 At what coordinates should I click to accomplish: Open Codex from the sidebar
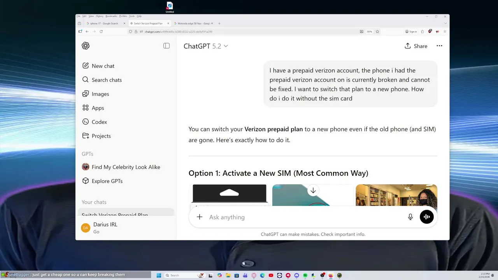click(126, 122)
